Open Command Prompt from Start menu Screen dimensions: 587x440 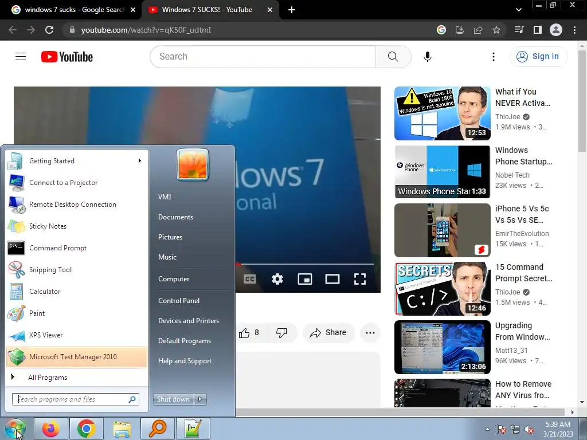pyautogui.click(x=77, y=248)
